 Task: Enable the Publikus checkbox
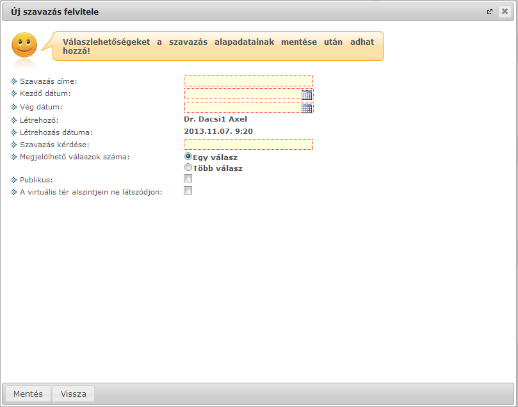pyautogui.click(x=188, y=179)
